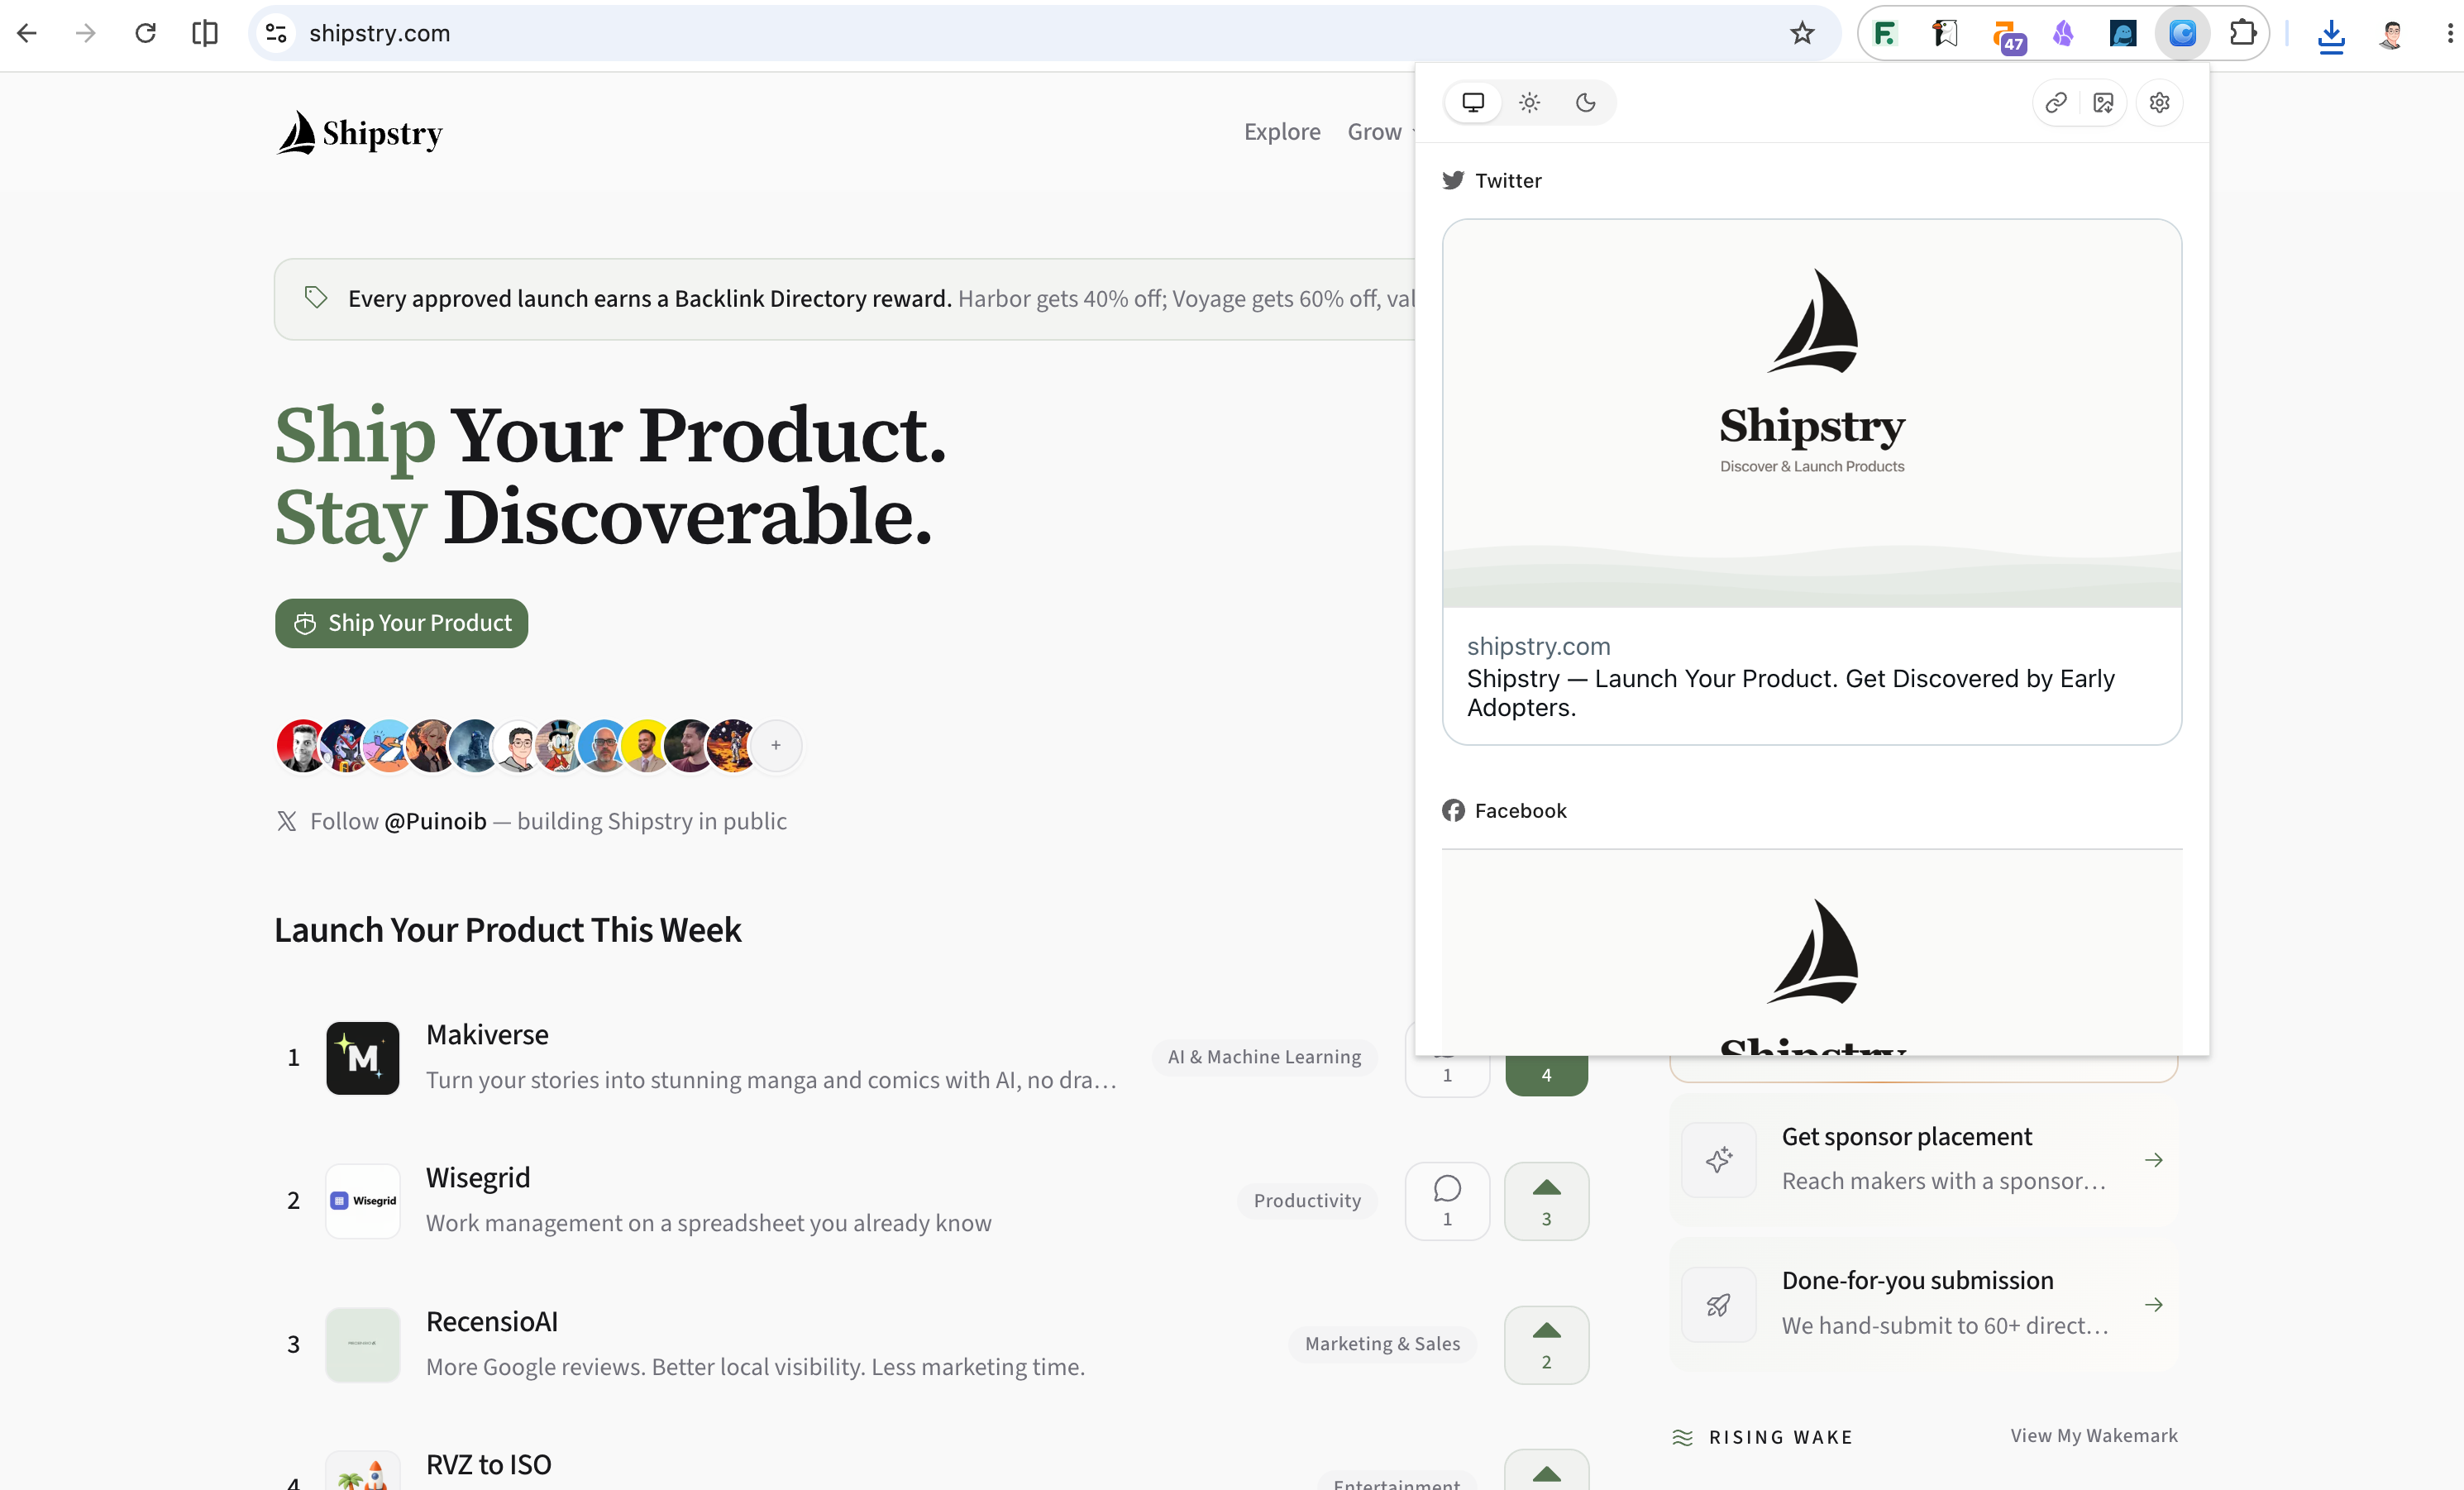Click the Ship Your Product button
Viewport: 2464px width, 1490px height.
click(401, 623)
